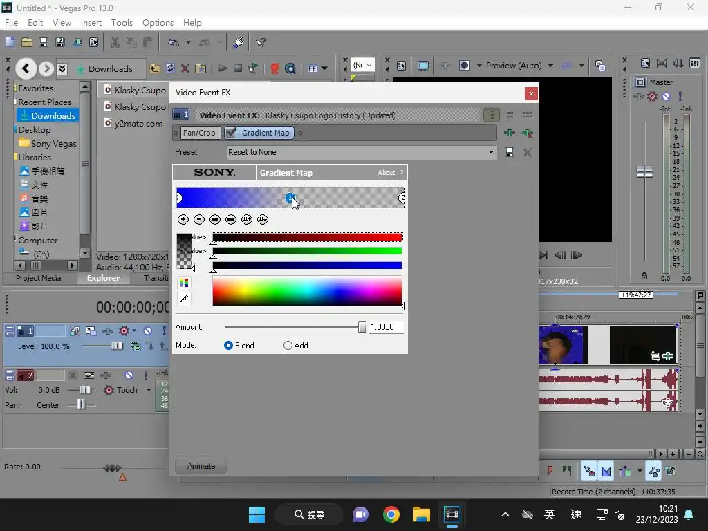Open the Edit menu

pyautogui.click(x=35, y=23)
